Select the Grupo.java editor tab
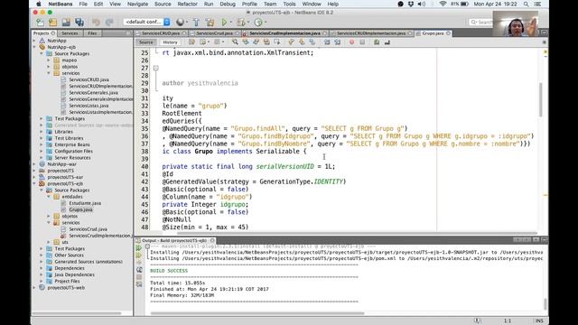The height and width of the screenshot is (325, 578). [x=433, y=33]
